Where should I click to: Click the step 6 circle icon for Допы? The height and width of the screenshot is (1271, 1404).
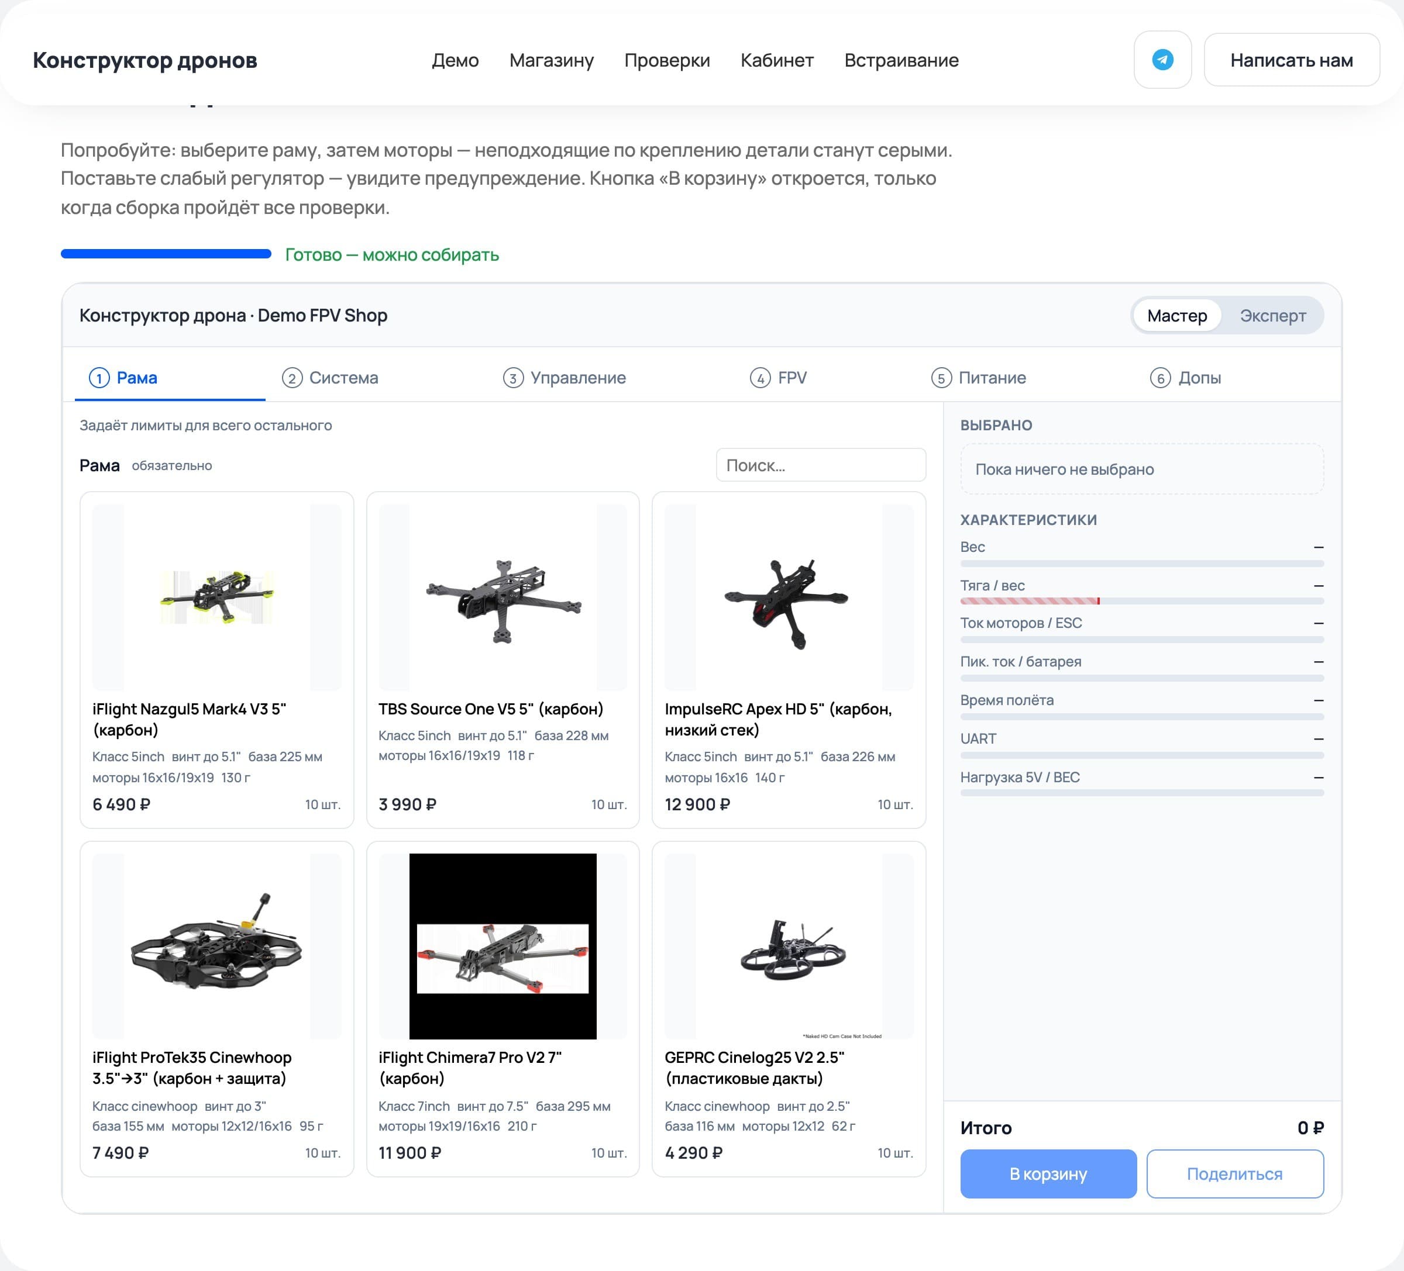(1160, 378)
